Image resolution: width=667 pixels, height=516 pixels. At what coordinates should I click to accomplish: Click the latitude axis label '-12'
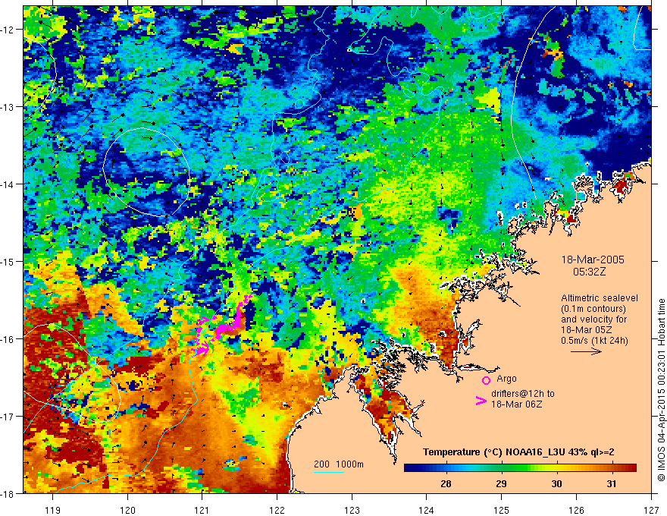8,30
